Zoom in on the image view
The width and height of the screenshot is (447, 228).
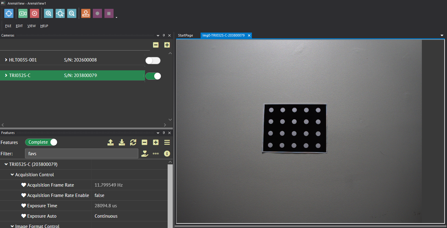[x=48, y=13]
